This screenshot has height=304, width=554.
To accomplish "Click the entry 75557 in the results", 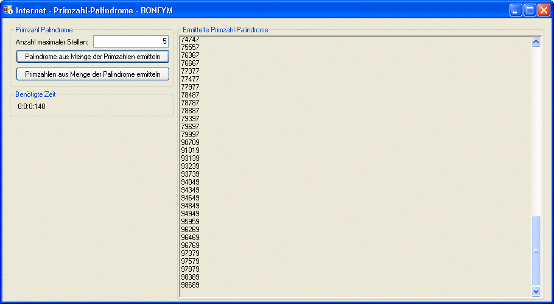I will [191, 48].
